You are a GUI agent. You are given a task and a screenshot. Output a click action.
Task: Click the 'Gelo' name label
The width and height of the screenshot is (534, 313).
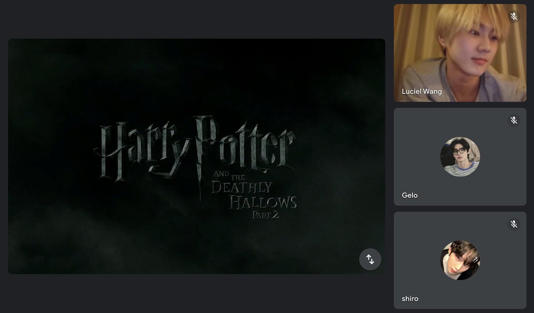point(409,195)
